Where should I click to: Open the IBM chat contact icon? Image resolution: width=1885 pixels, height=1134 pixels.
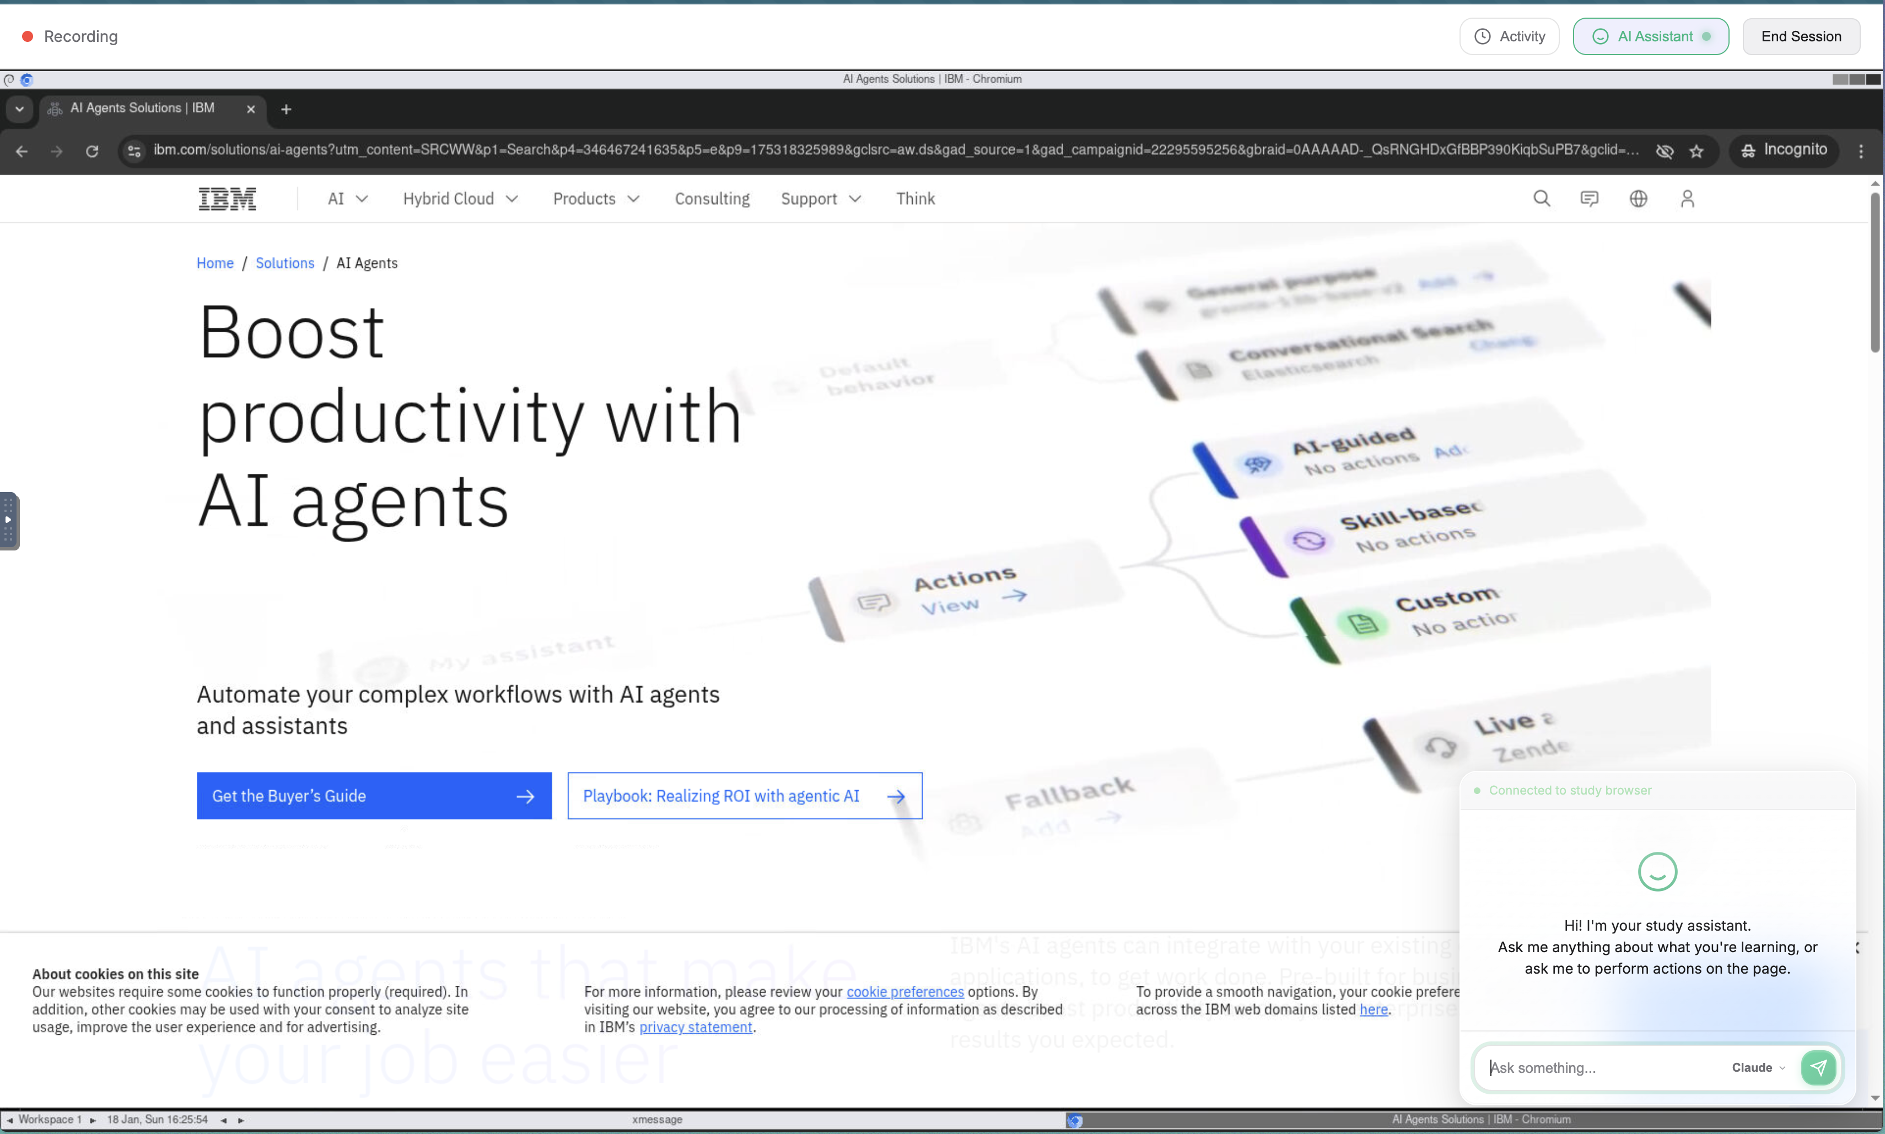(x=1589, y=199)
